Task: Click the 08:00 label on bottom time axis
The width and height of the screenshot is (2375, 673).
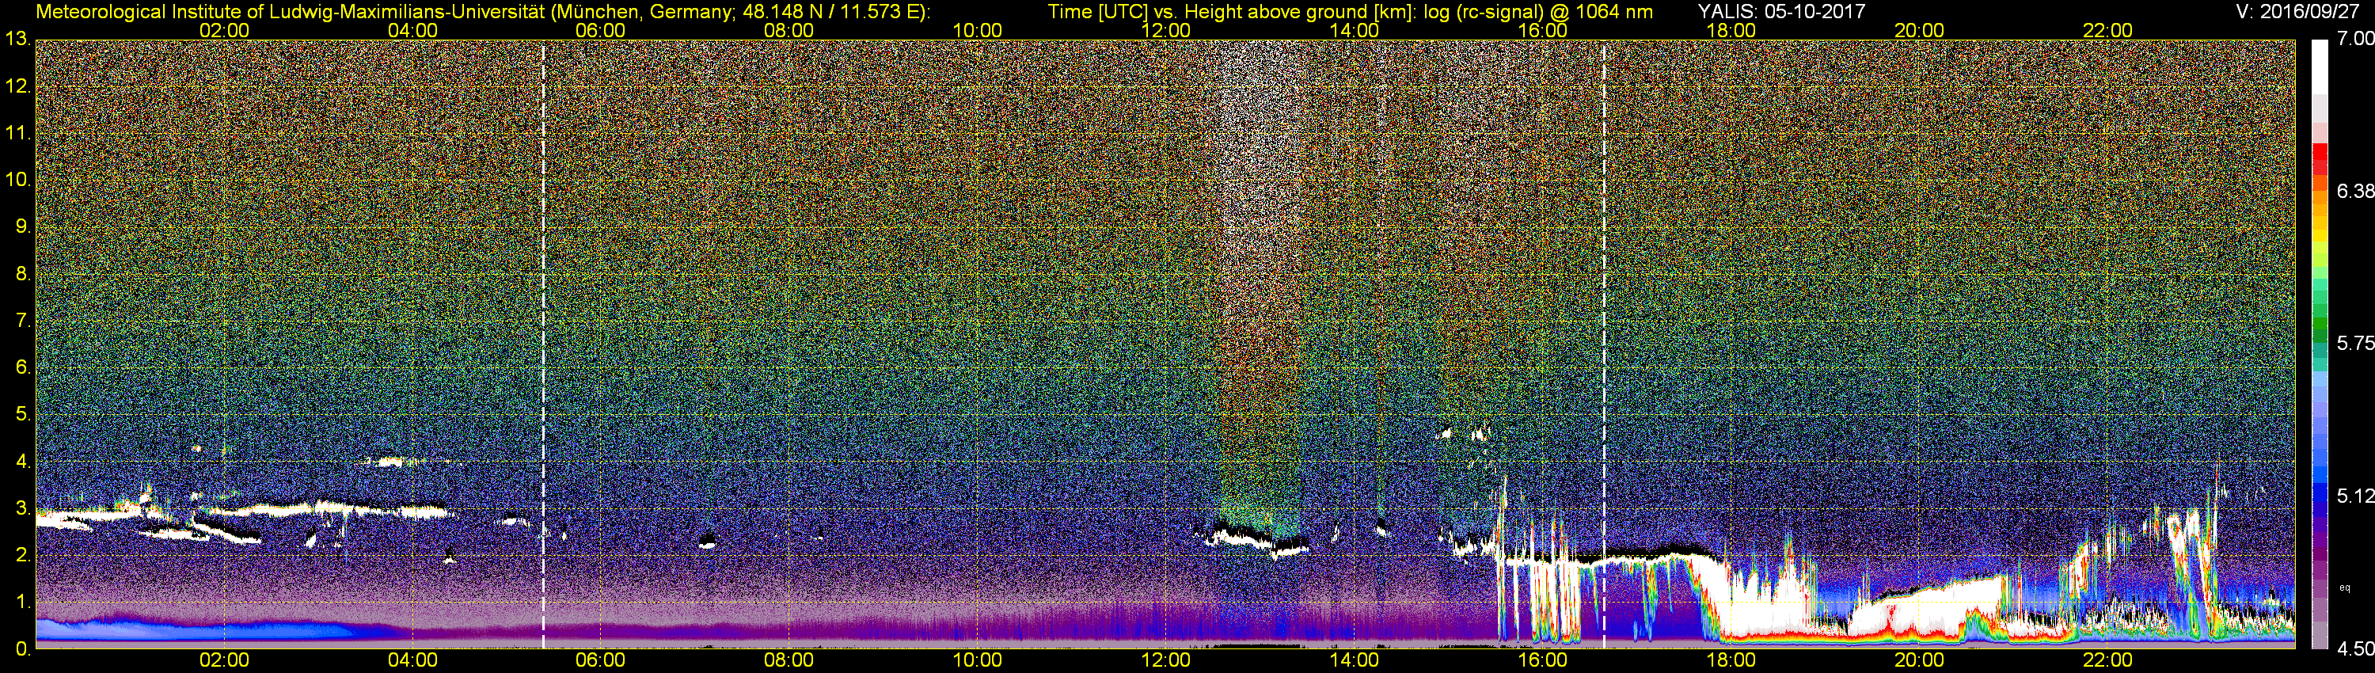Action: tap(789, 661)
